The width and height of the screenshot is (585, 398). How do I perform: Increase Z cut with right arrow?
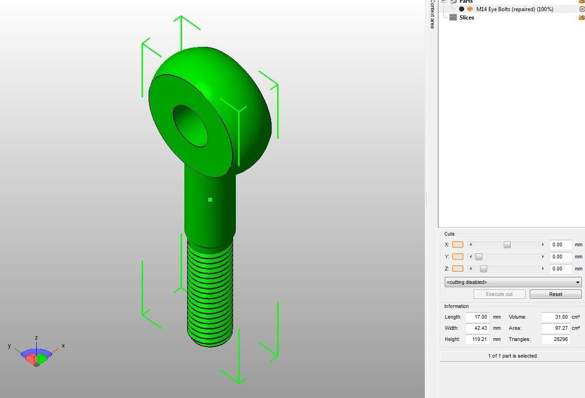click(x=543, y=269)
